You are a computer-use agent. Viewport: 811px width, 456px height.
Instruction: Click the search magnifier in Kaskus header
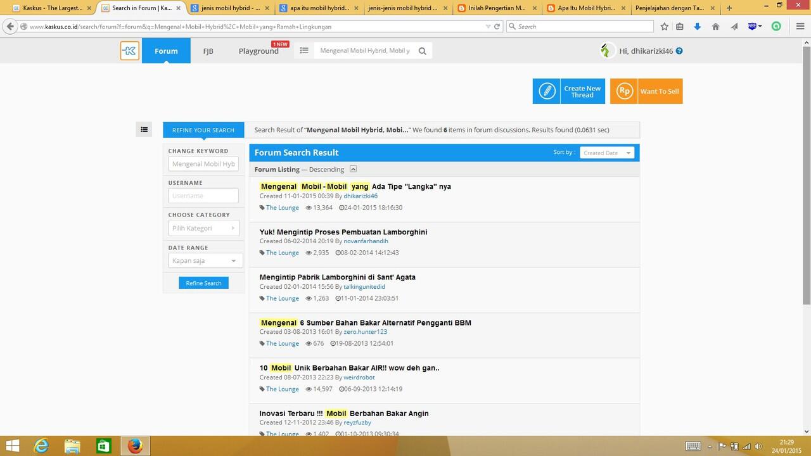point(423,51)
